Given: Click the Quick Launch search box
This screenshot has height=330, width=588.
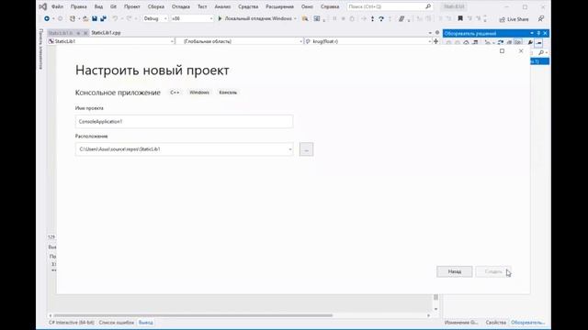Looking at the screenshot, I should tap(390, 6).
